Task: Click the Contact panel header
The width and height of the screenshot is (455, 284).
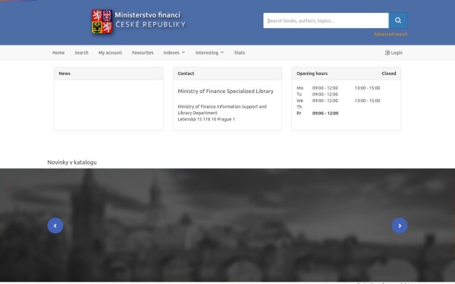Action: pos(227,73)
